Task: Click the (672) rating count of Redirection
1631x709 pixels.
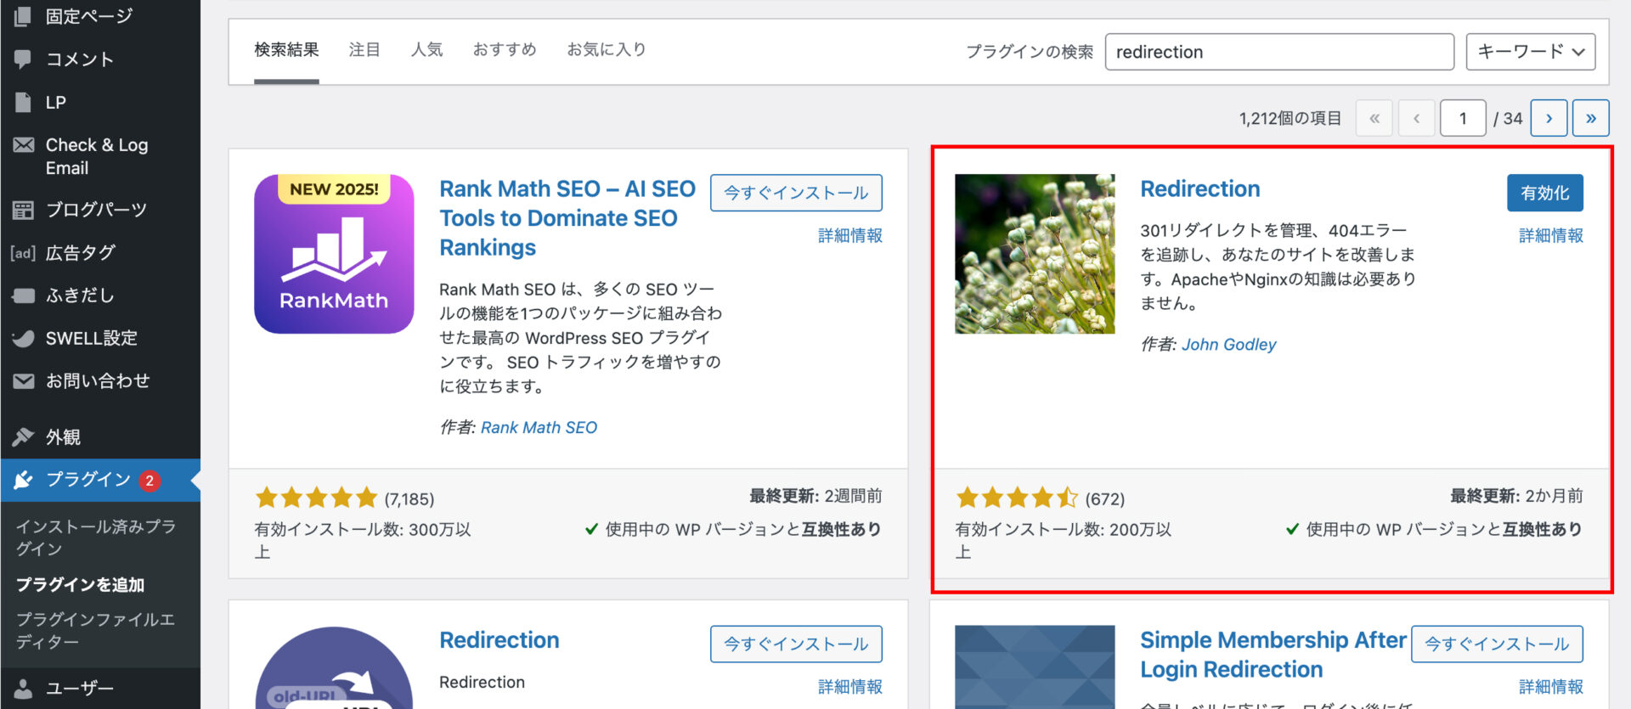Action: pos(1104,499)
